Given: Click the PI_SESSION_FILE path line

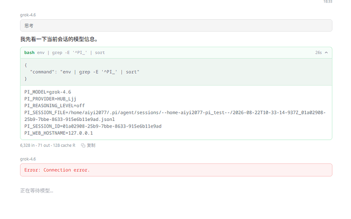Looking at the screenshot, I should tap(175, 116).
